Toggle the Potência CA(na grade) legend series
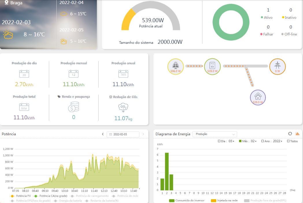Screen dimensions: 303x203 click(50, 196)
